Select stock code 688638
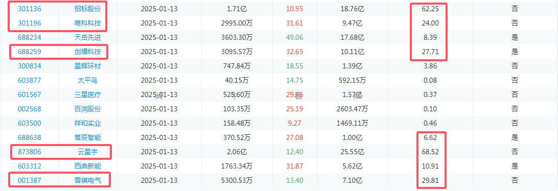This screenshot has height=191, width=558. (30, 137)
